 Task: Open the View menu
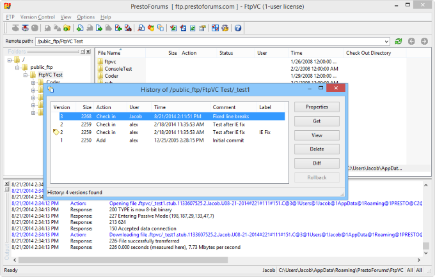click(66, 17)
